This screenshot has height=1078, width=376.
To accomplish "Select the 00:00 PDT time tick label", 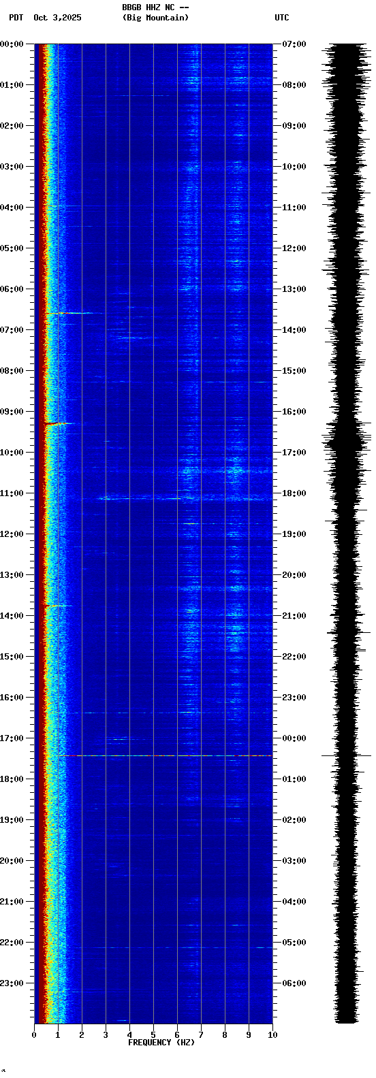I will [12, 44].
